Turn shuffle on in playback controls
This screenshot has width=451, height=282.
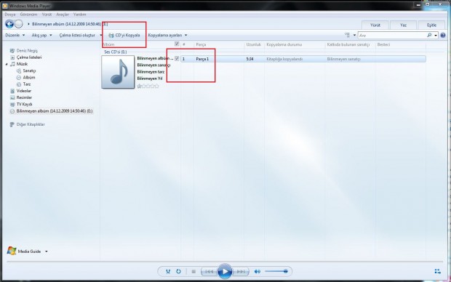point(168,271)
